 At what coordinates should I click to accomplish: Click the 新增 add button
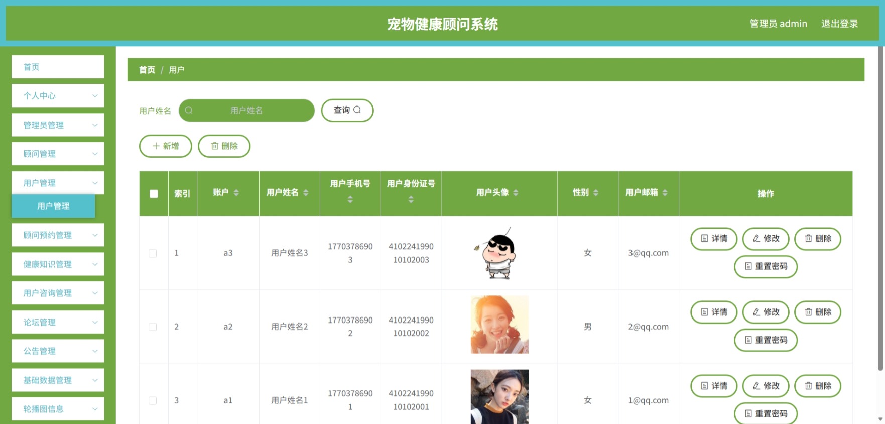166,146
